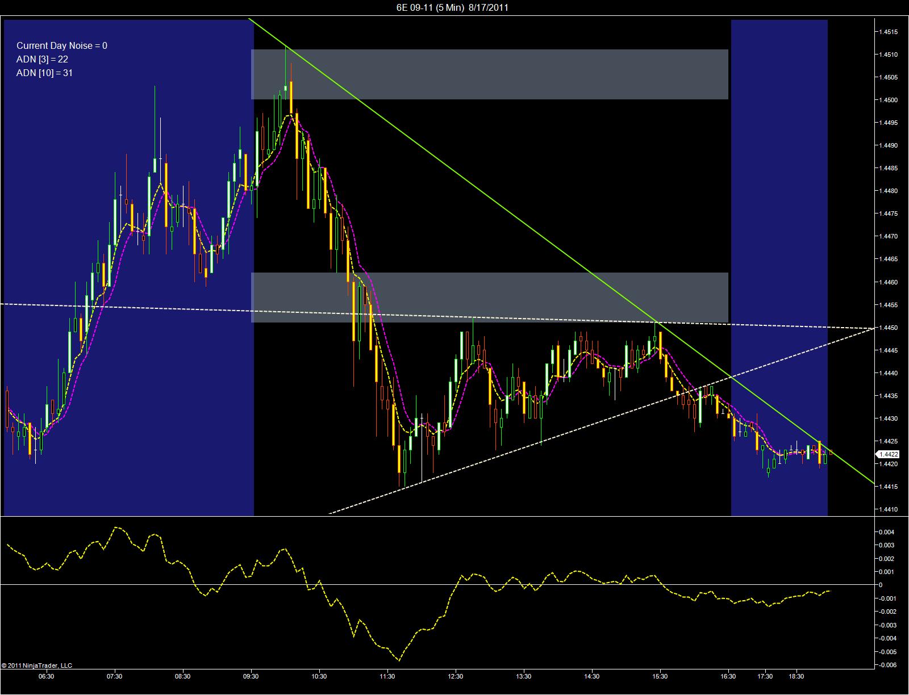The width and height of the screenshot is (909, 695).
Task: Click the 1.4505 price axis label
Action: tap(889, 77)
